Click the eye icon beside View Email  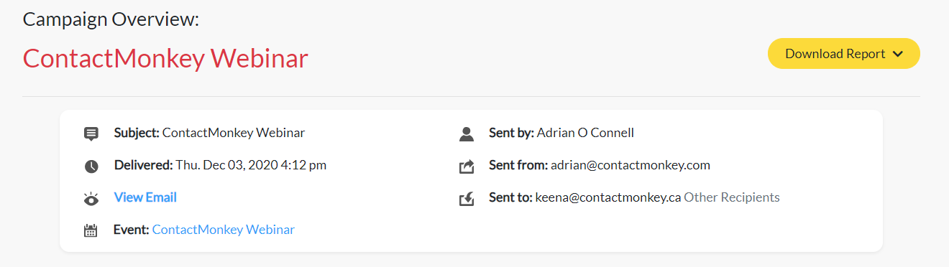pyautogui.click(x=91, y=199)
